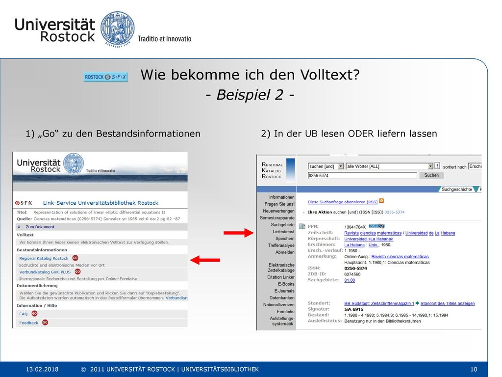The width and height of the screenshot is (502, 377).
Task: Click the Sachgebiete link '31.00'
Action: click(x=350, y=280)
